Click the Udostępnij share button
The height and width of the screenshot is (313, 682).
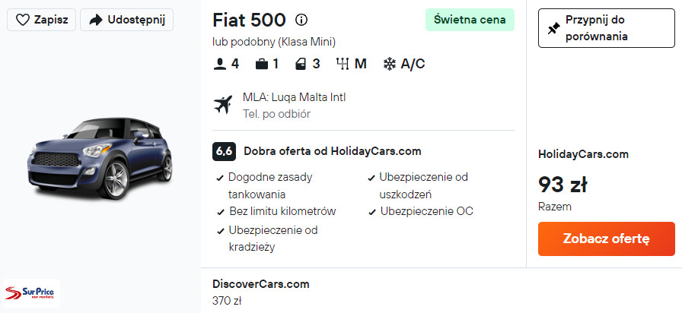[126, 20]
